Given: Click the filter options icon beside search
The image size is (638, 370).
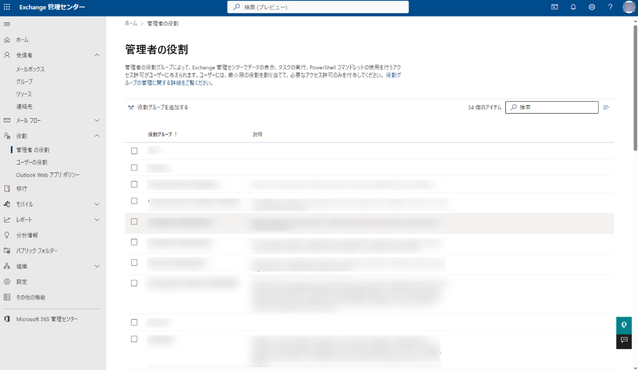Looking at the screenshot, I should pyautogui.click(x=606, y=107).
